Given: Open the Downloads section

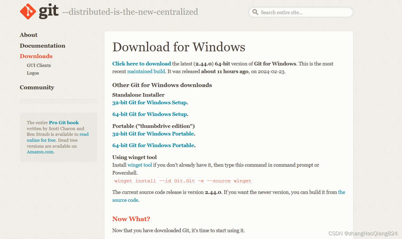Looking at the screenshot, I should point(36,56).
